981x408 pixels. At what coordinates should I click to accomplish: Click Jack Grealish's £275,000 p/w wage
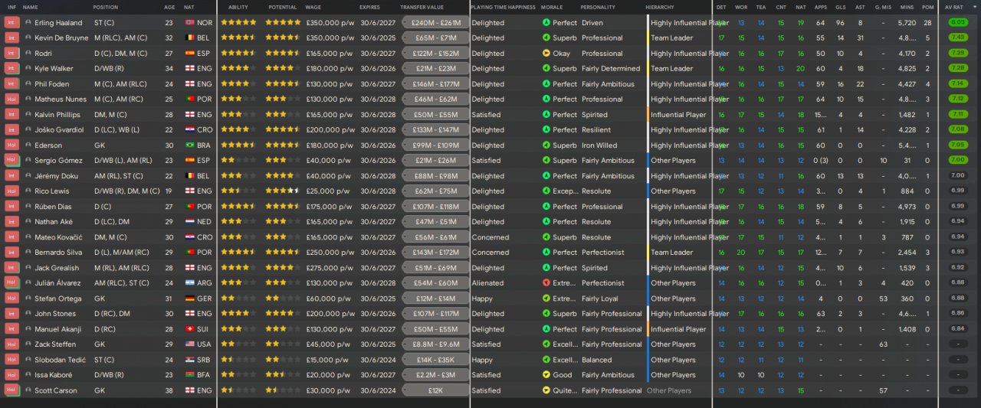tap(330, 268)
